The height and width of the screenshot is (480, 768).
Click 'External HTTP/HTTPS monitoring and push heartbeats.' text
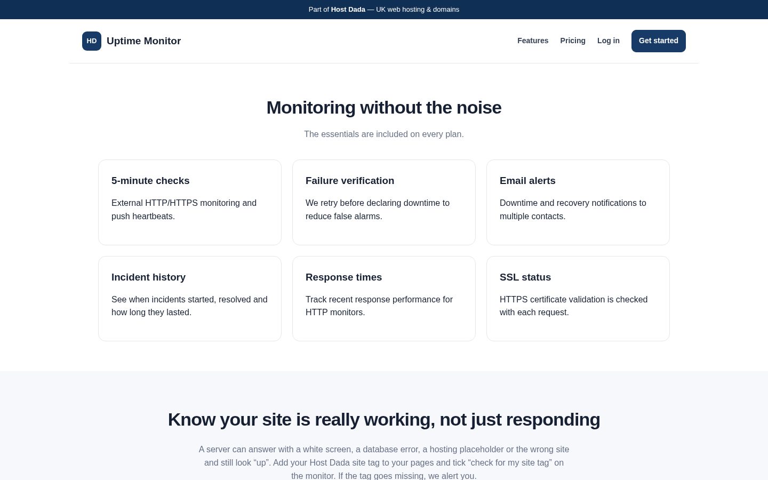tap(184, 210)
